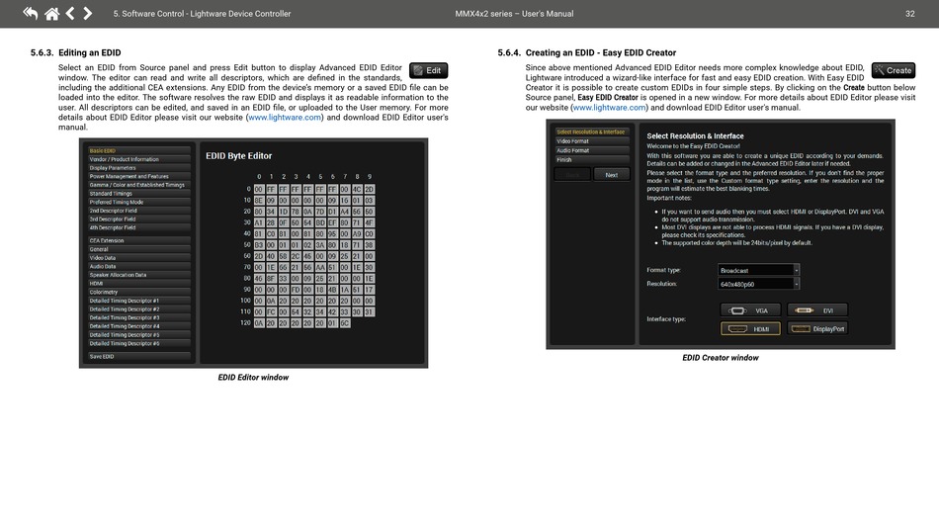Viewport: 939px width, 527px height.
Task: Open Power Management and Features section
Action: click(x=139, y=177)
